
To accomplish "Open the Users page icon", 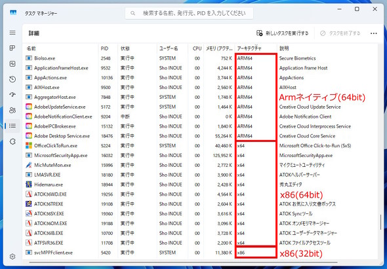I will pyautogui.click(x=12, y=110).
